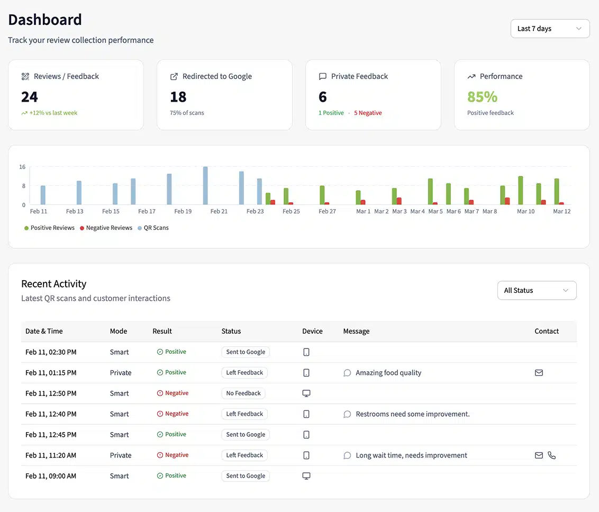Click the phone contact icon in Long wait time row

pyautogui.click(x=551, y=455)
